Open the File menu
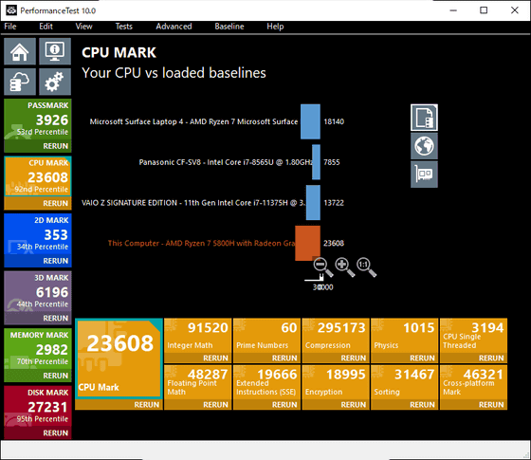This screenshot has width=531, height=460. 10,27
